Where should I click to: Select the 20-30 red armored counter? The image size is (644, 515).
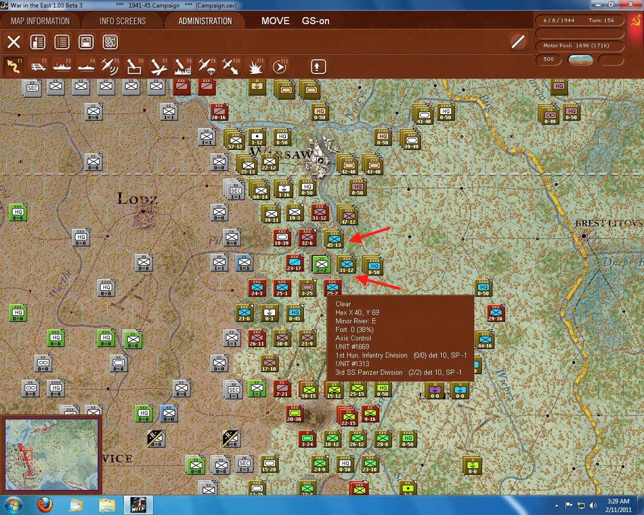[x=294, y=414]
